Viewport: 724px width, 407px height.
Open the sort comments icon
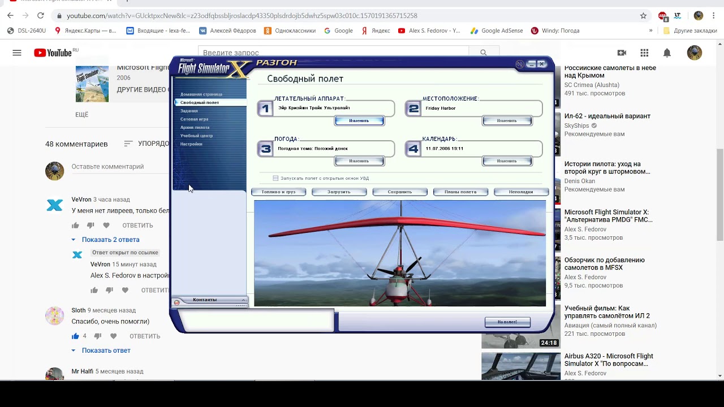pos(128,144)
